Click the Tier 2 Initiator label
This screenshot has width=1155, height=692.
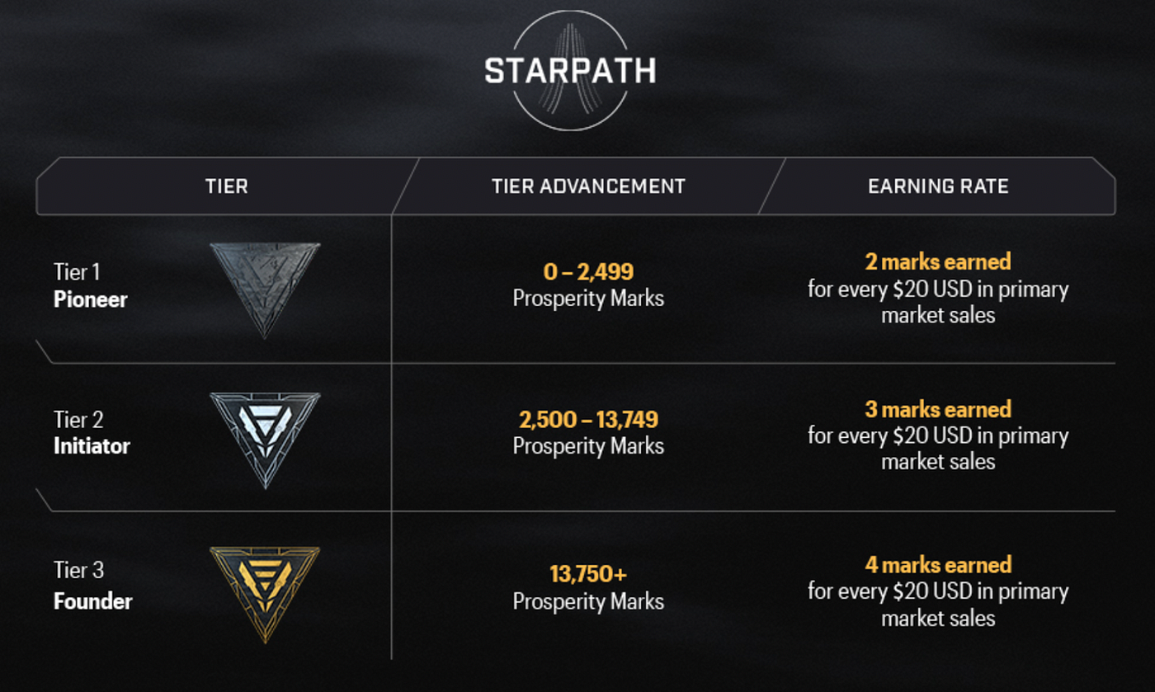click(92, 434)
